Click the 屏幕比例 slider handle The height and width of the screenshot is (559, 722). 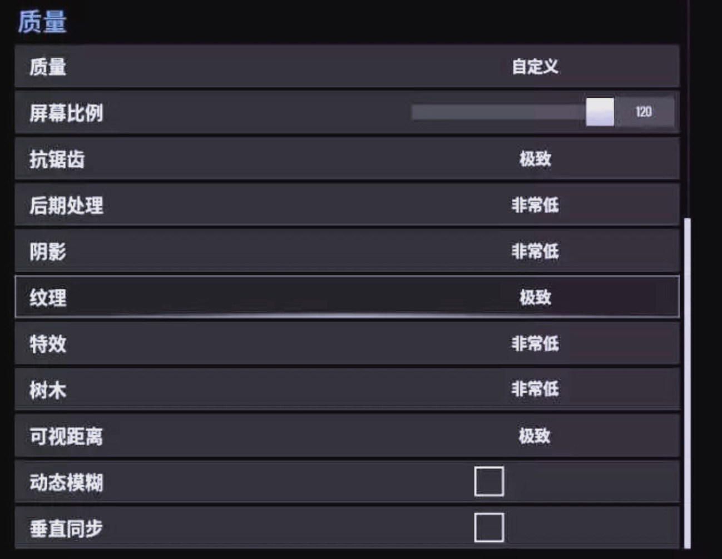[x=600, y=112]
